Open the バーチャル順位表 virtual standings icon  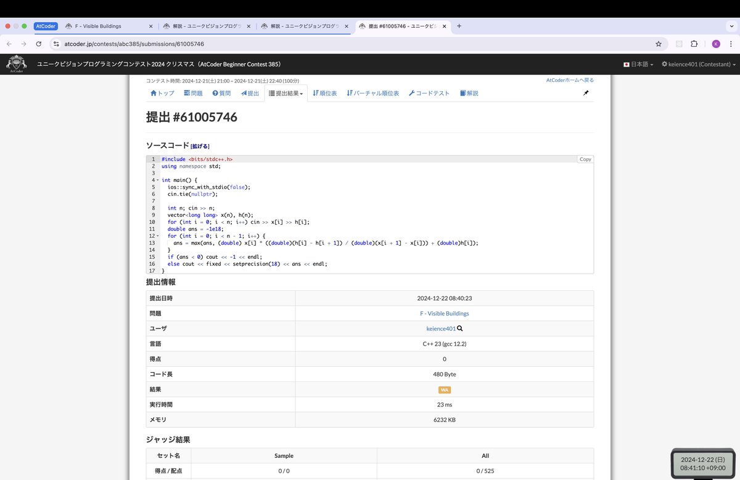tap(350, 92)
